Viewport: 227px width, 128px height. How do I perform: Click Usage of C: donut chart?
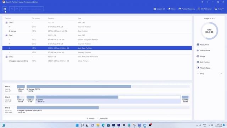click(209, 31)
